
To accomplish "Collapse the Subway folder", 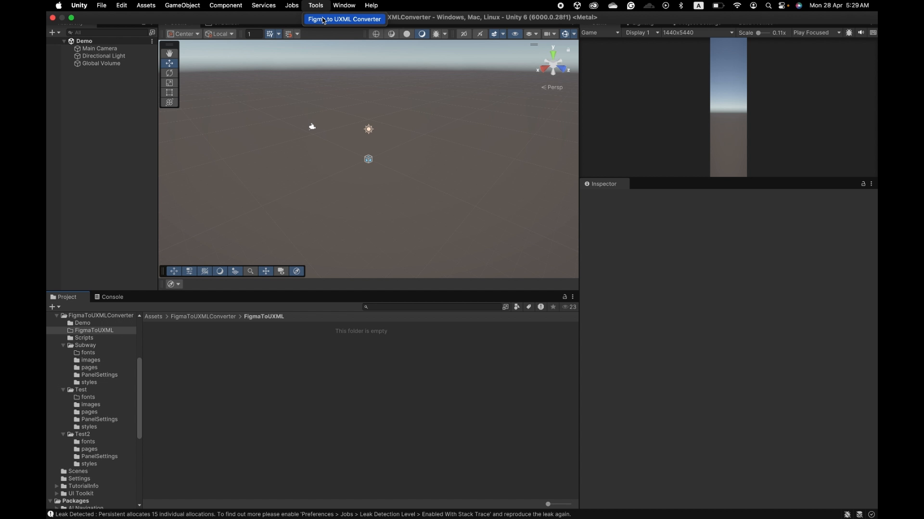I will [63, 346].
